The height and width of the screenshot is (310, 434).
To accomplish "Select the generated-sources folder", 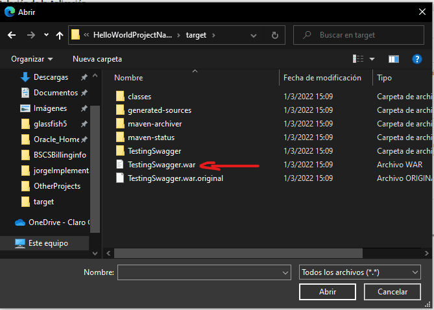I will 160,110.
